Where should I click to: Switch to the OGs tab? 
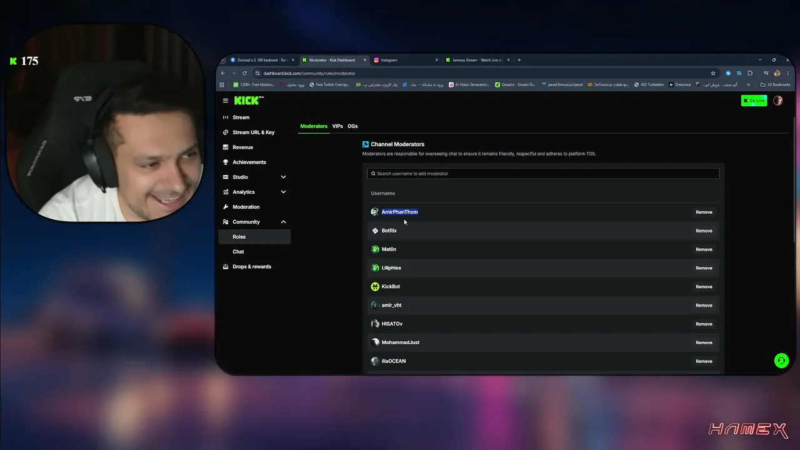point(352,126)
